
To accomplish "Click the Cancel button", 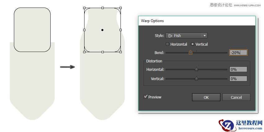I will tap(236, 97).
